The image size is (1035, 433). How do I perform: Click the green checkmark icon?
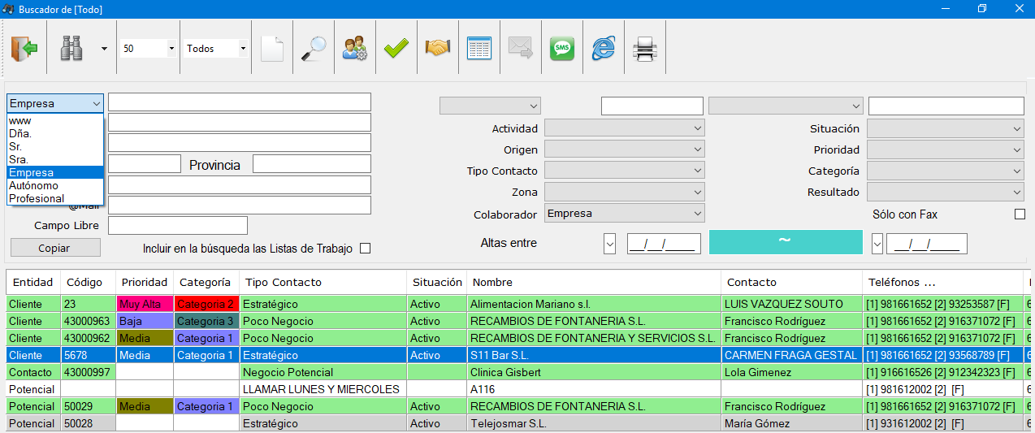(396, 49)
